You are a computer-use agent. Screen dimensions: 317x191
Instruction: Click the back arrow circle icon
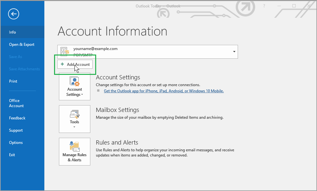coord(14,14)
